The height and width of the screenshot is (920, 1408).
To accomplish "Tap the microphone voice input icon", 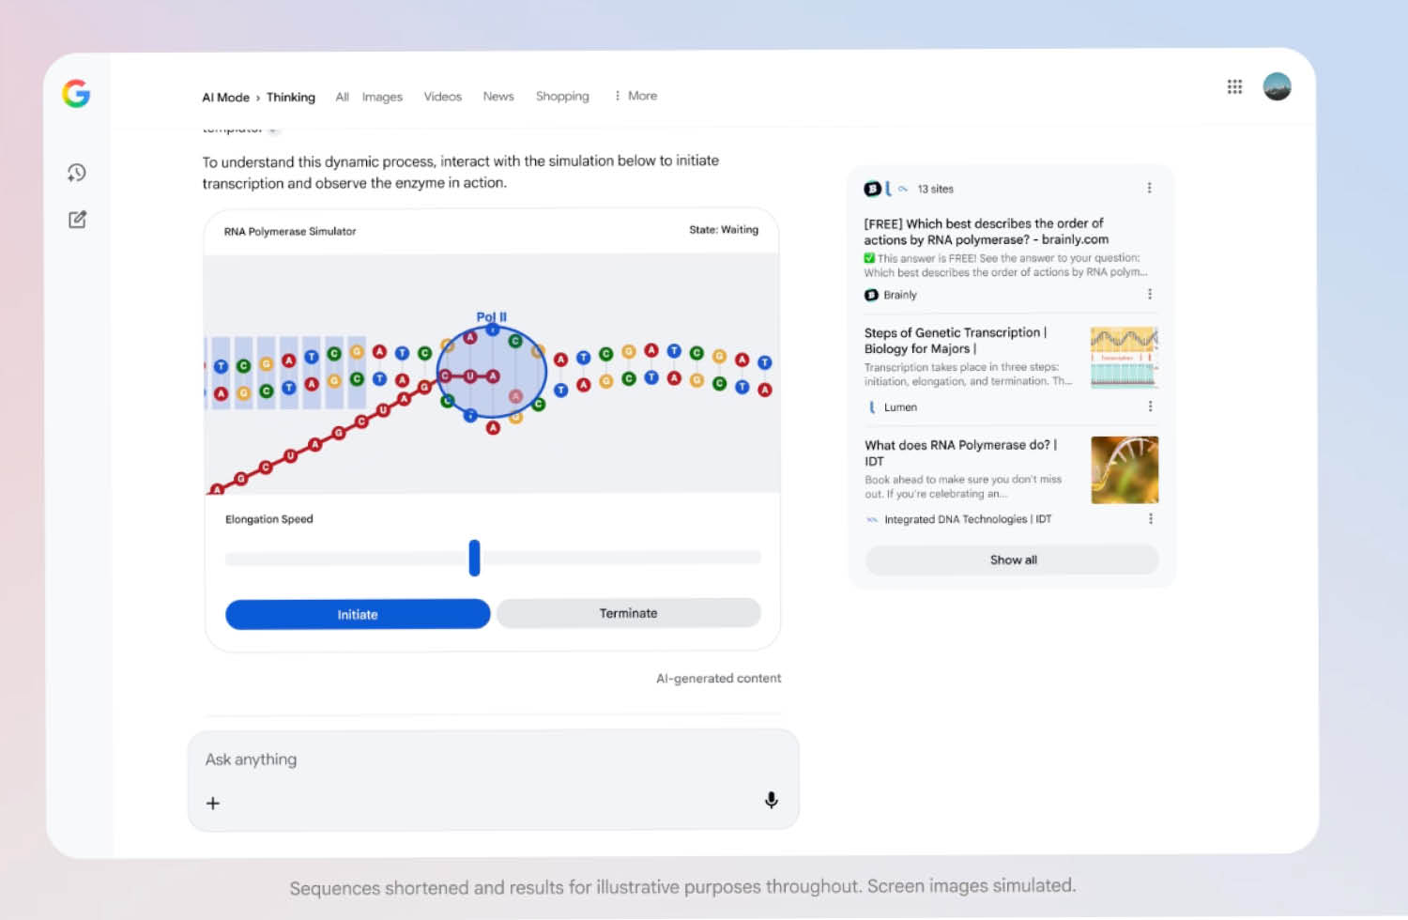I will [771, 800].
